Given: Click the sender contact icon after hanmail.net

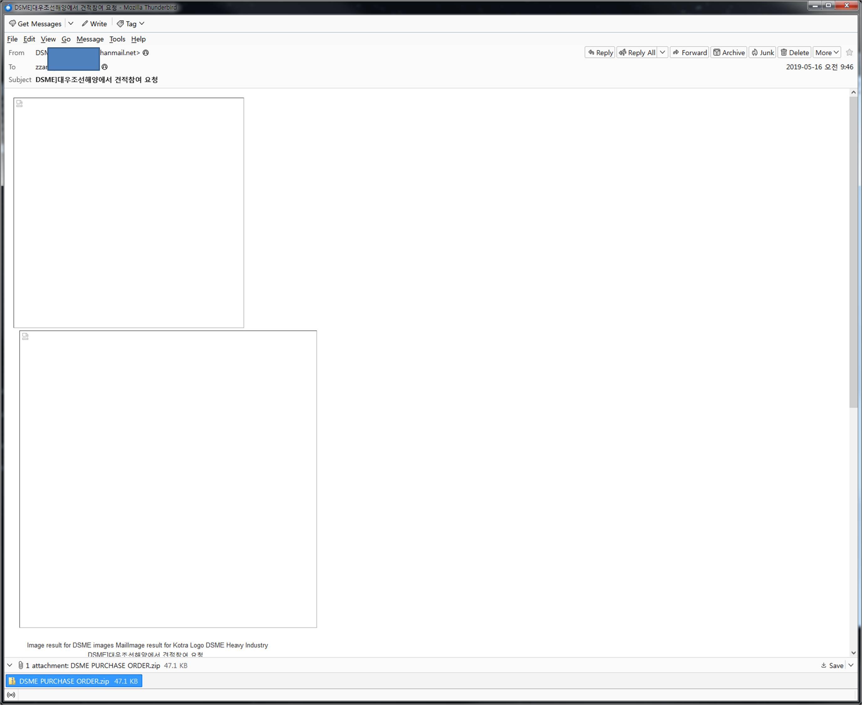Looking at the screenshot, I should [146, 53].
